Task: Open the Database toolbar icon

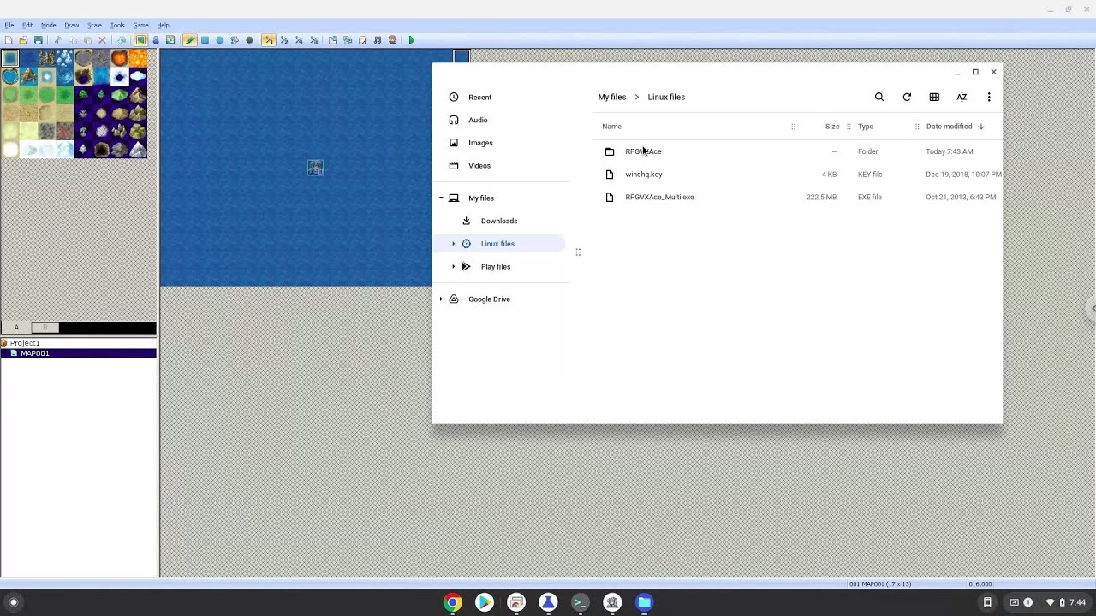Action: point(333,40)
